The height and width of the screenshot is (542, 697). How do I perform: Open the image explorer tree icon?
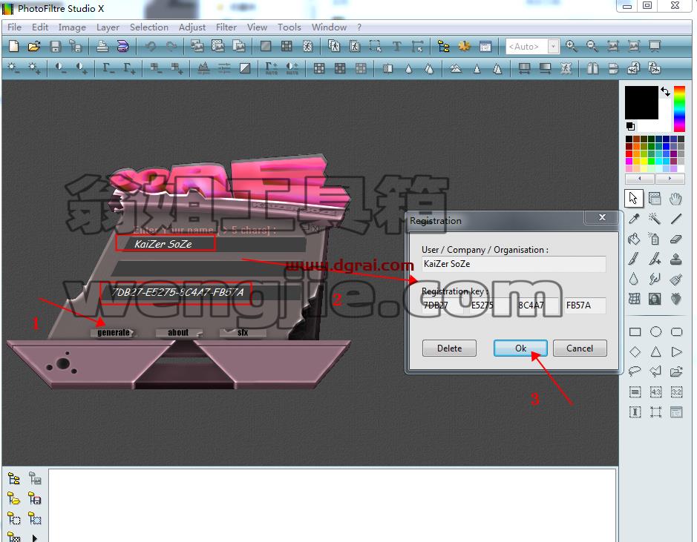point(443,46)
